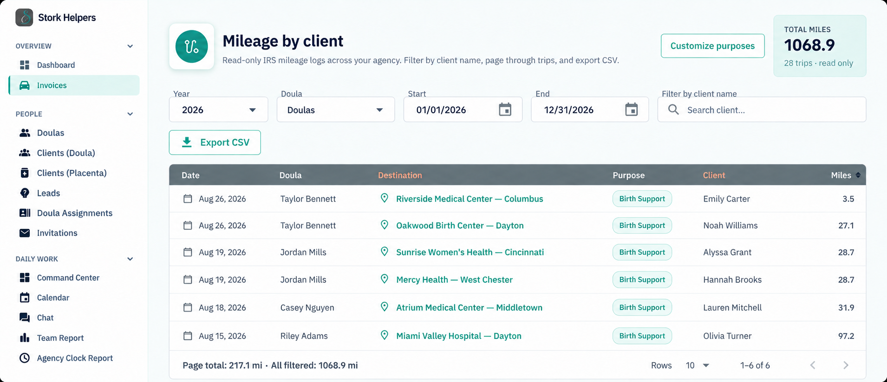Viewport: 887px width, 382px height.
Task: Open Miami Valley Hospital — Dayton link
Action: tap(459, 336)
